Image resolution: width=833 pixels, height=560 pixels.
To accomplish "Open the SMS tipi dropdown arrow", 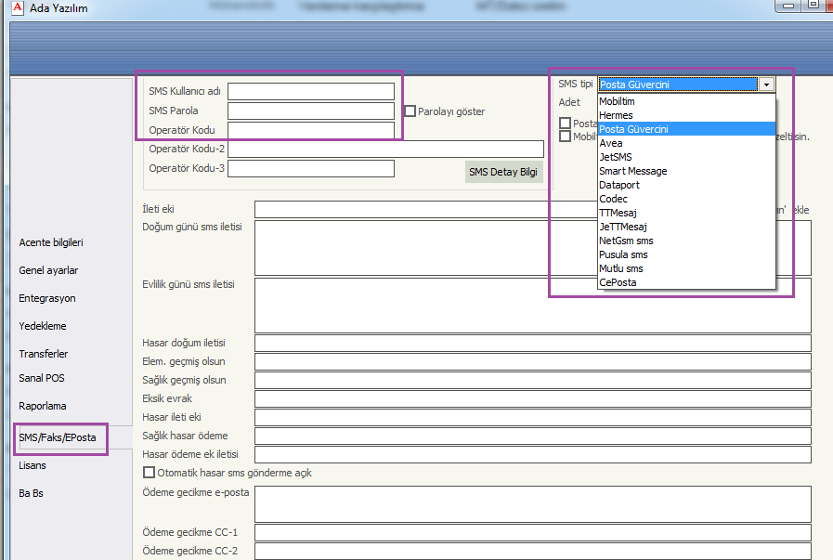I will coord(766,85).
